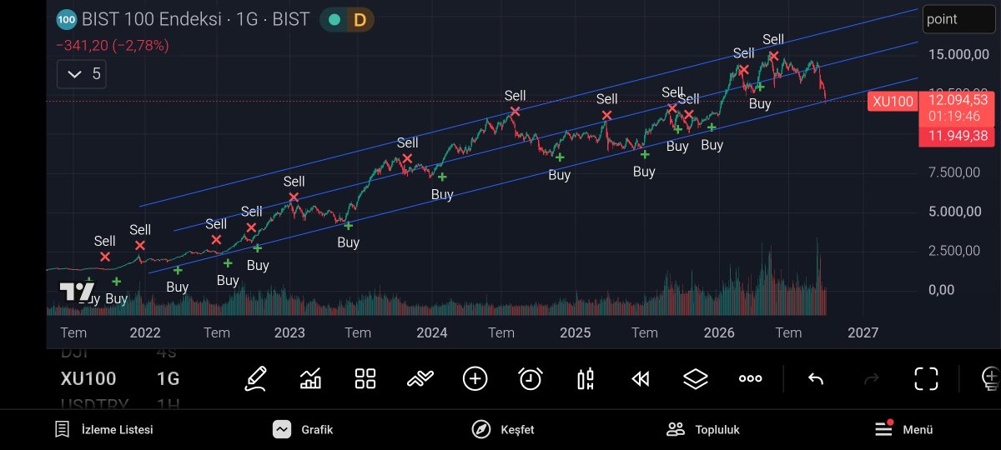Open the three-dot more options icon
Viewport: 1001px width, 450px height.
click(x=751, y=378)
